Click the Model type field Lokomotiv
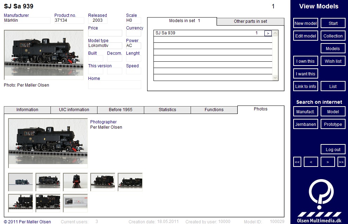The width and height of the screenshot is (348, 224). pyautogui.click(x=105, y=46)
